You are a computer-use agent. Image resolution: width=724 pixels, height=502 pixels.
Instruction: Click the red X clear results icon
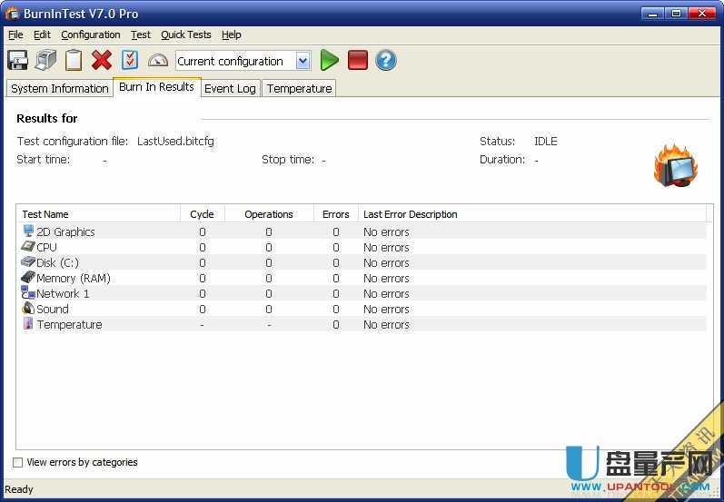(102, 61)
